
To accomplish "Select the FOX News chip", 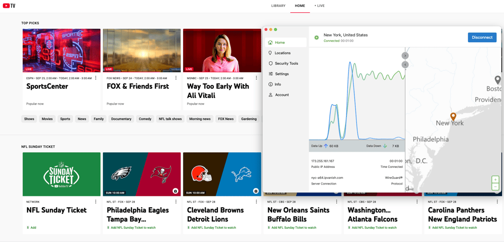I will coord(225,119).
